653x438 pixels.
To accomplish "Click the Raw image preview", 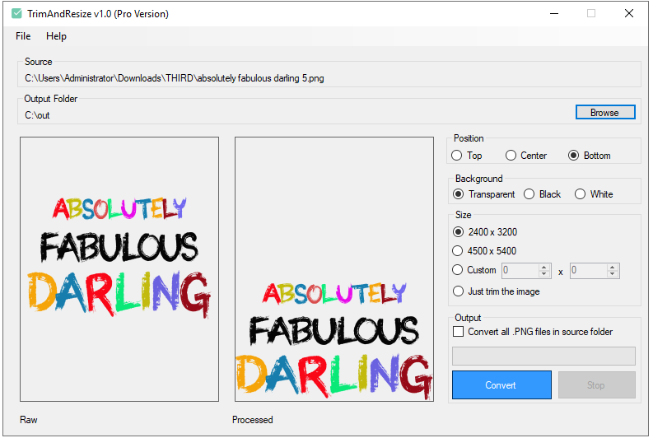I will [x=119, y=269].
